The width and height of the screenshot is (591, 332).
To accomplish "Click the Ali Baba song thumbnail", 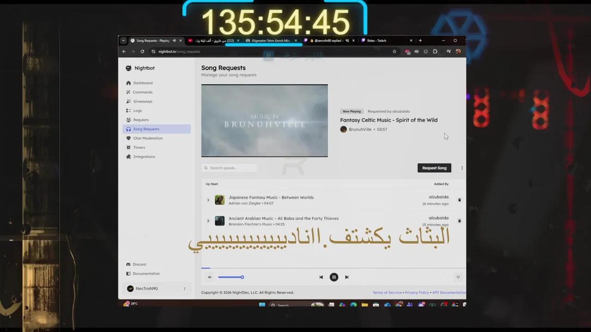I will pos(220,221).
